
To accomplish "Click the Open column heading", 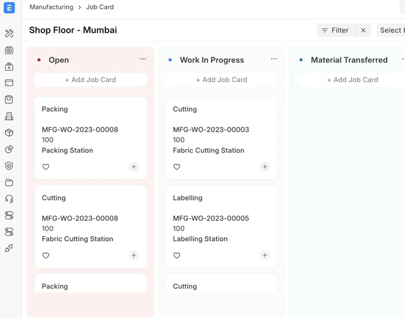I will pos(59,60).
